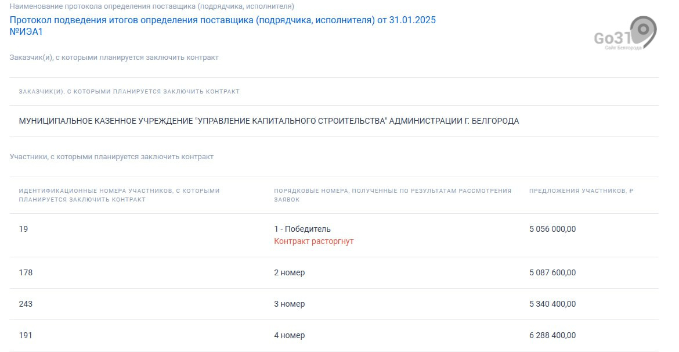Viewport: 679px width, 352px height.
Task: Select participant ID 178
Action: tap(26, 272)
